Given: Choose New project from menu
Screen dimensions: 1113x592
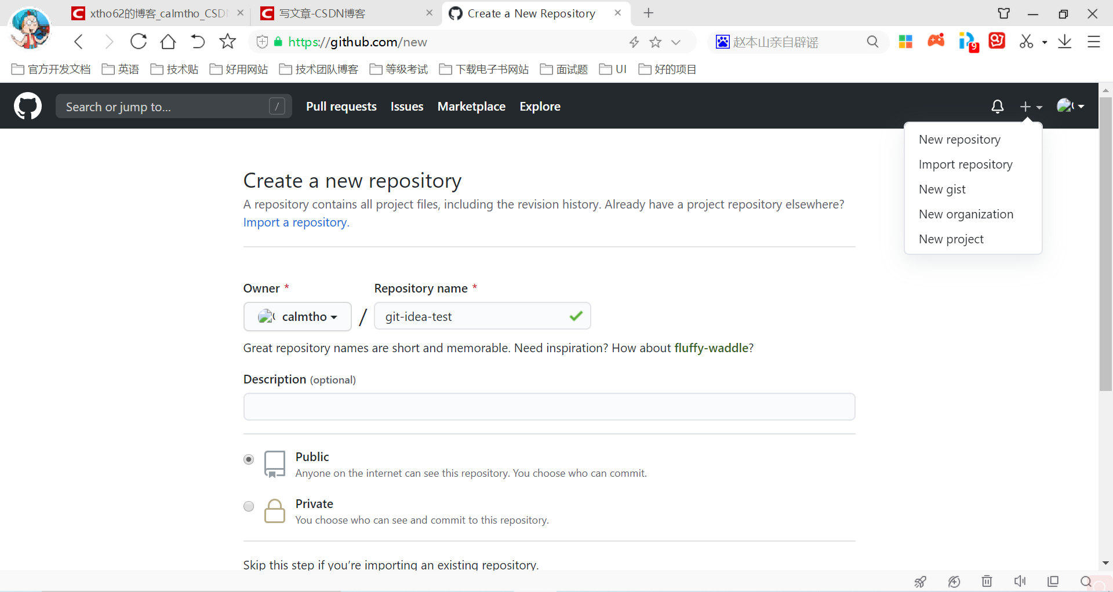Looking at the screenshot, I should [951, 239].
